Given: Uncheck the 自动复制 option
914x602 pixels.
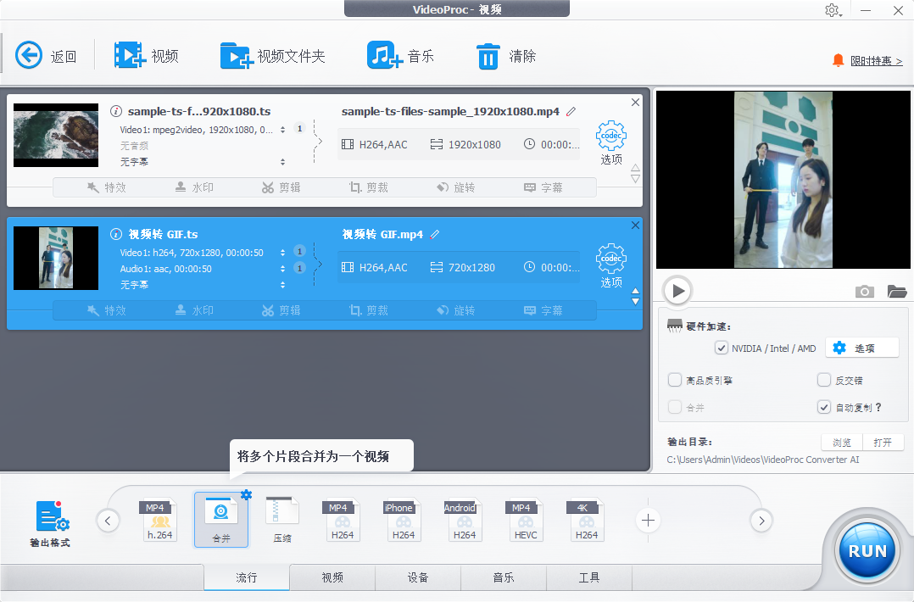Looking at the screenshot, I should coord(824,407).
